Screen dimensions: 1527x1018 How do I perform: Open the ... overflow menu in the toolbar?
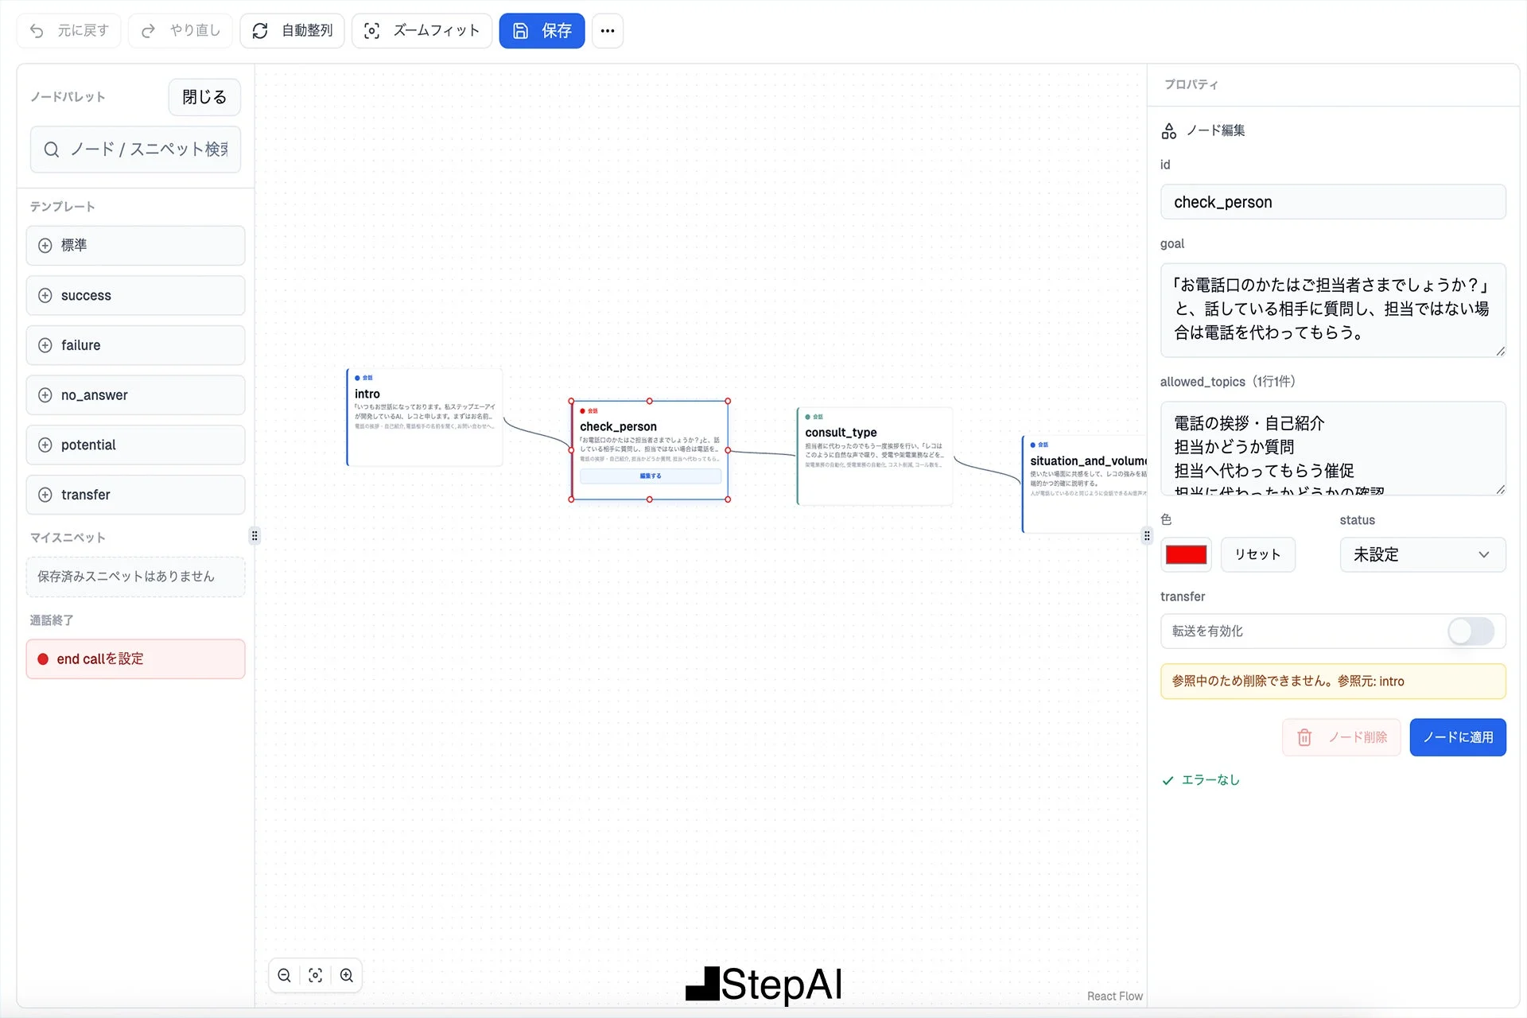pos(608,30)
